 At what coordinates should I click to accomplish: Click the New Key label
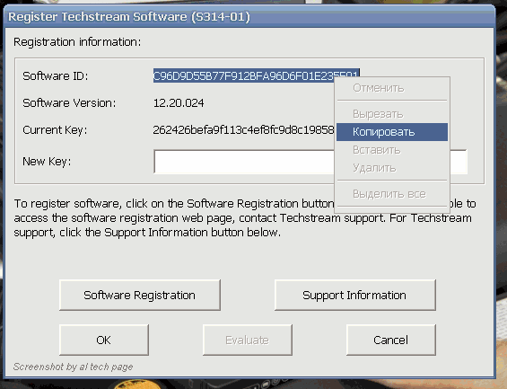[x=47, y=162]
